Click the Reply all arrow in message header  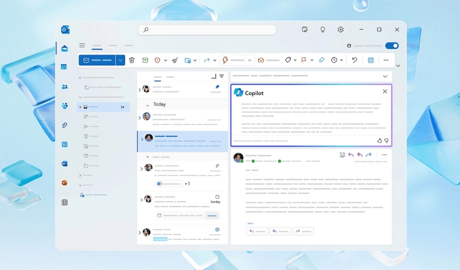360,154
